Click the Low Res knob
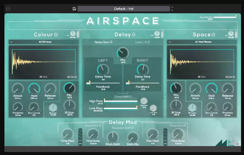 153,108
